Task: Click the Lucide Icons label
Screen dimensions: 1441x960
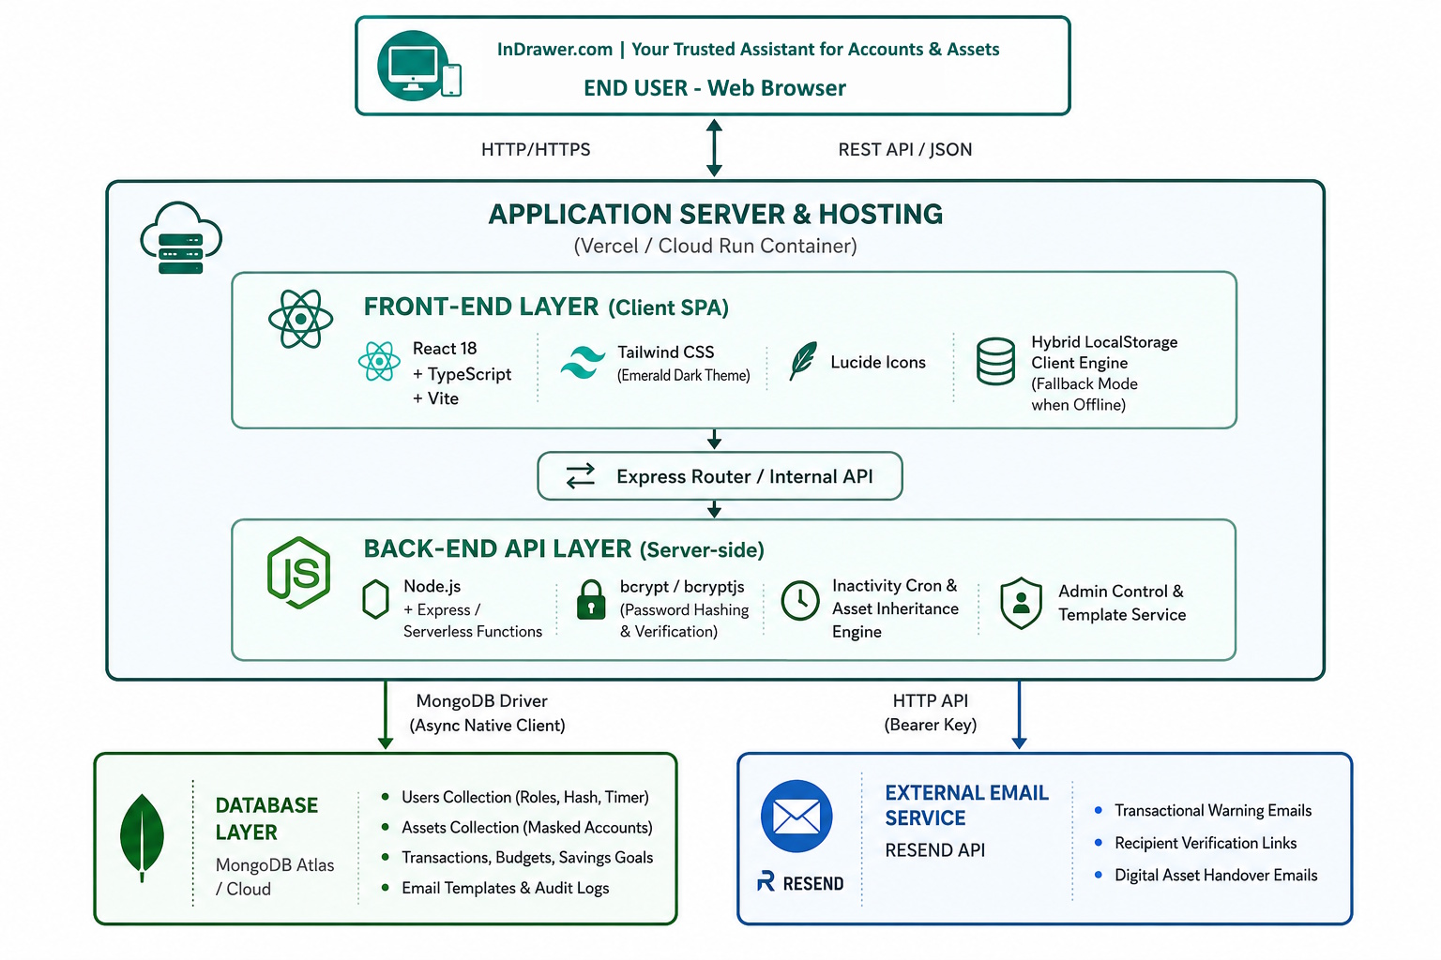Action: point(878,363)
